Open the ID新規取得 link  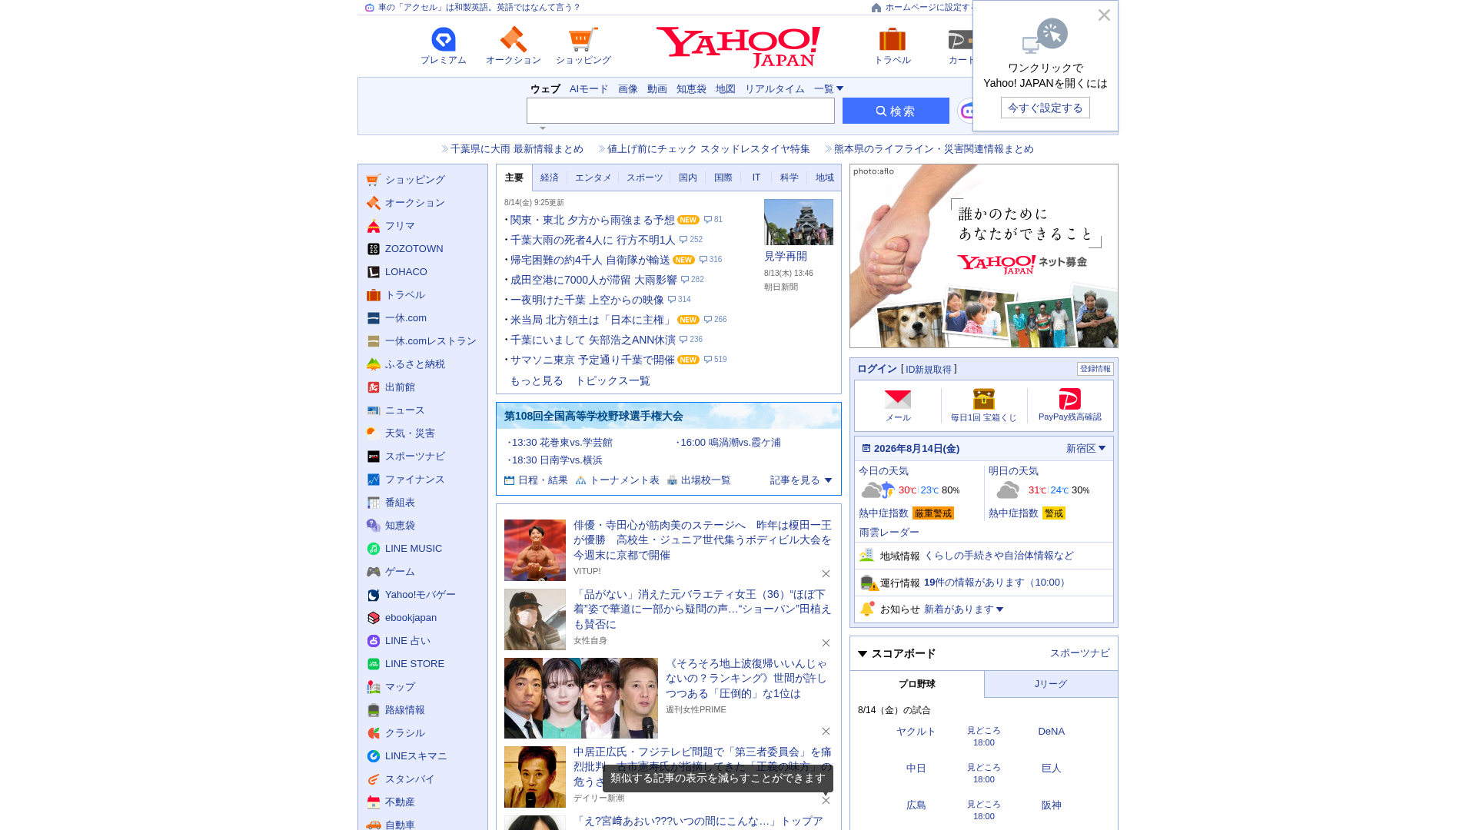(929, 370)
